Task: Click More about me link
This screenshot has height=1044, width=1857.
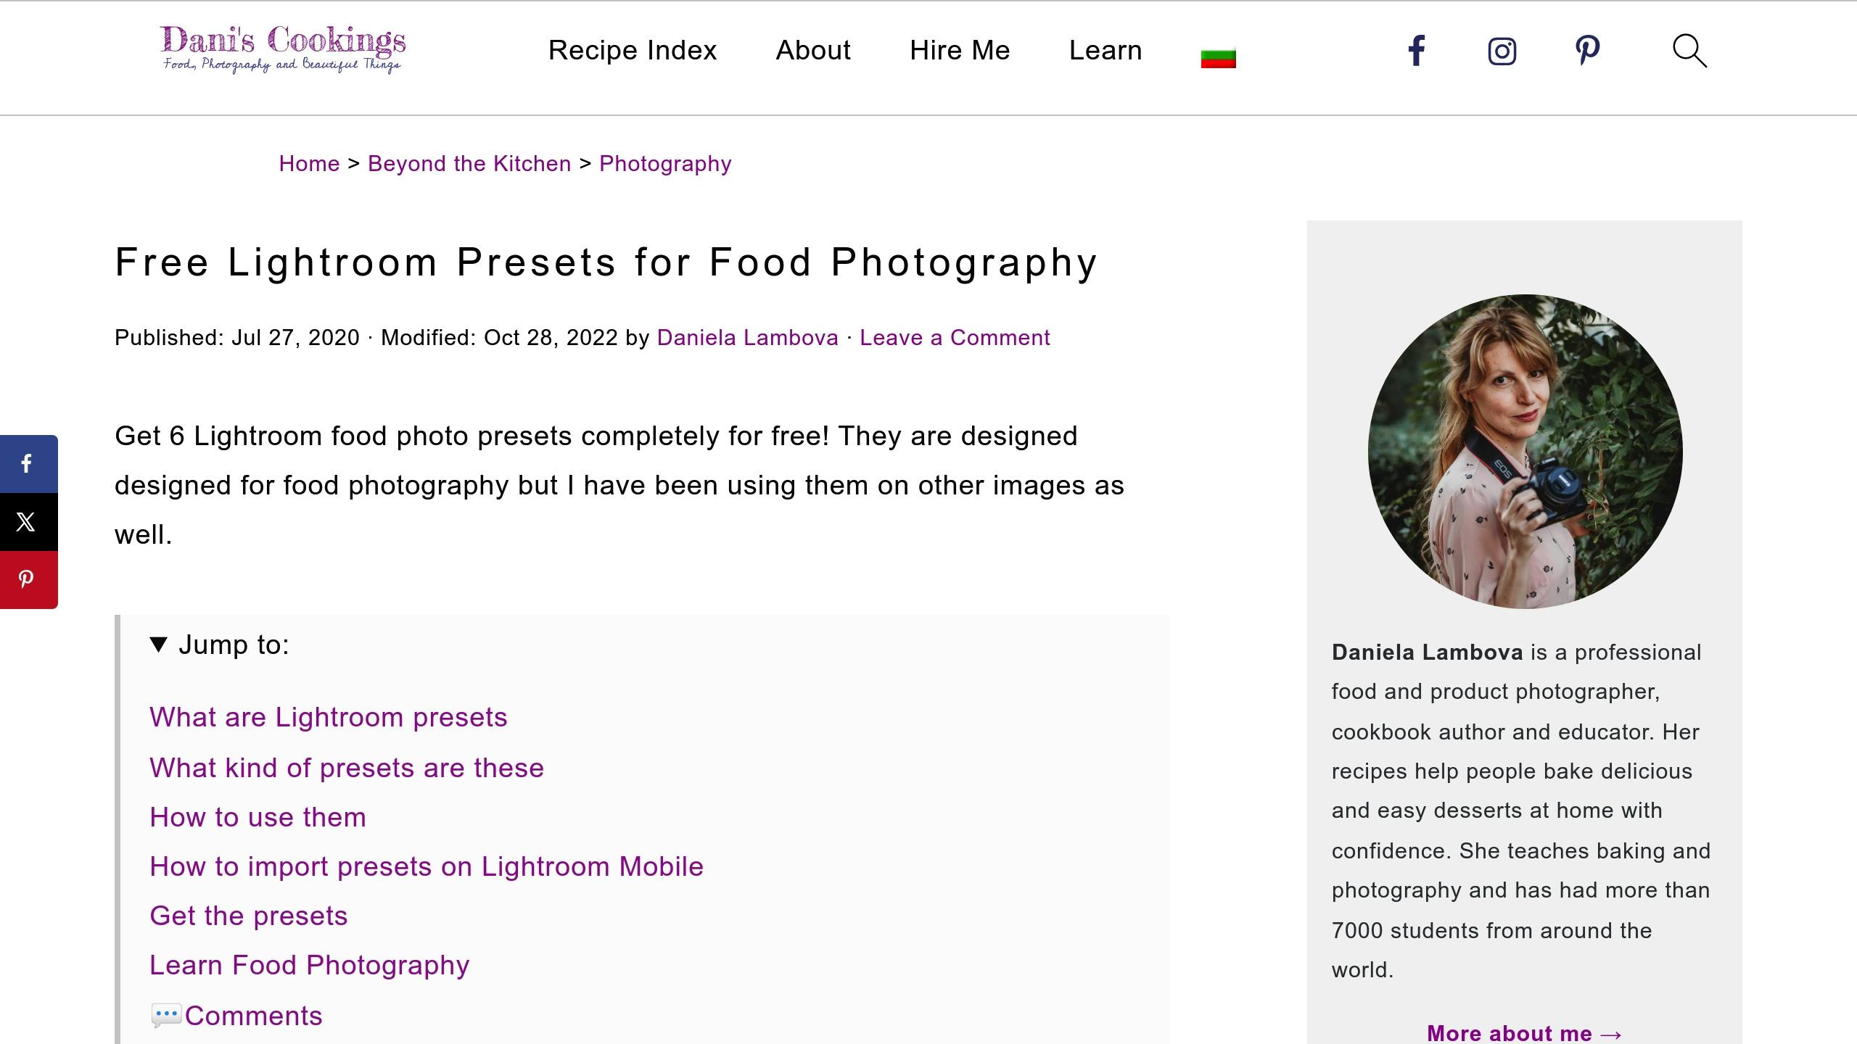Action: pyautogui.click(x=1524, y=1032)
